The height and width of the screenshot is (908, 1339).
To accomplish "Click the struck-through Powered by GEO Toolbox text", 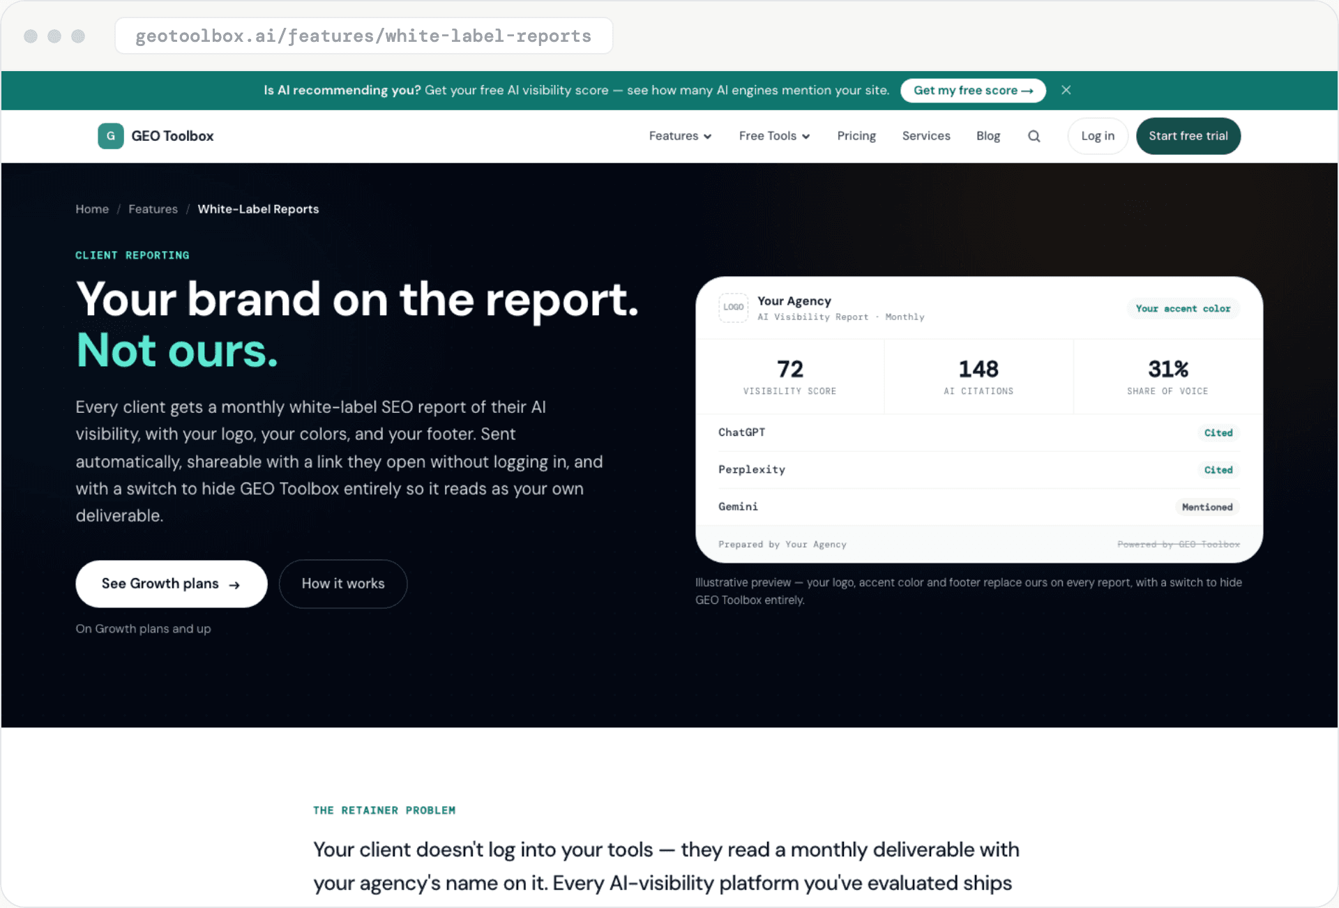I will click(1179, 545).
